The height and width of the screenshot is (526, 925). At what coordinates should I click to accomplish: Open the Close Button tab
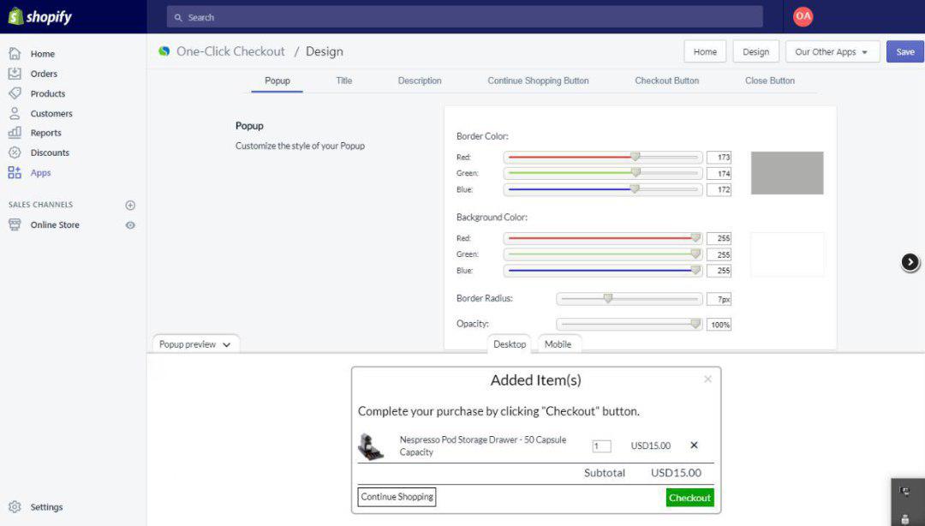[x=770, y=81]
